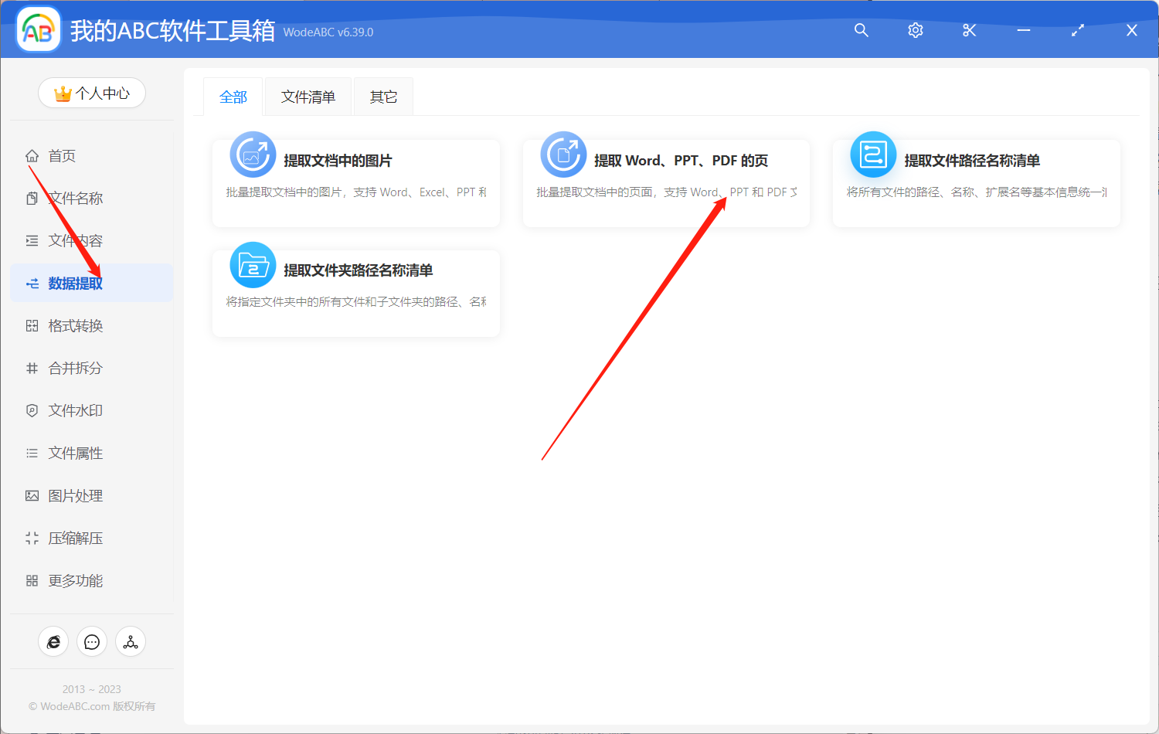This screenshot has width=1159, height=734.
Task: Open 个人中心 personal center
Action: [x=92, y=92]
